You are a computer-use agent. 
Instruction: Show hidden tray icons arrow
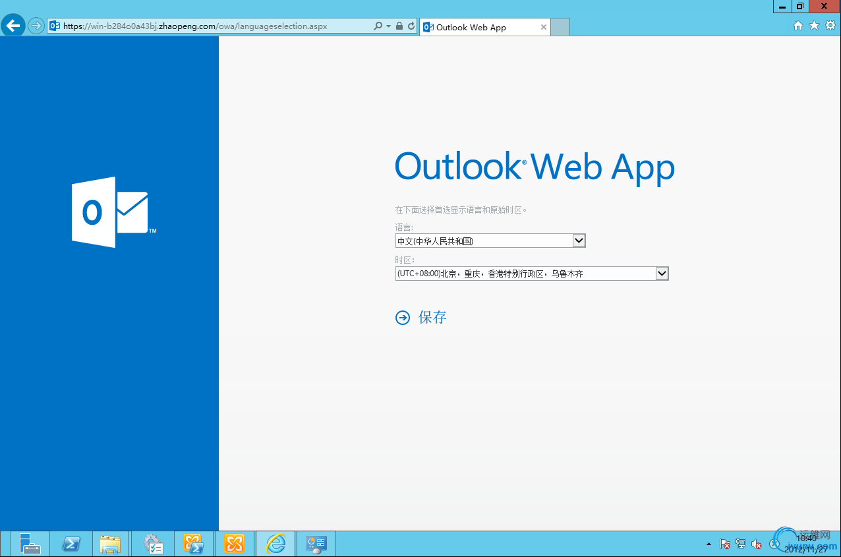point(709,544)
